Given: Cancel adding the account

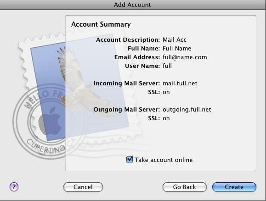Looking at the screenshot, I should coord(83,187).
